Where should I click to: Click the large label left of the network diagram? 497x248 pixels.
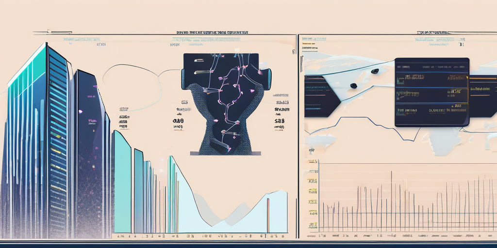[178, 121]
